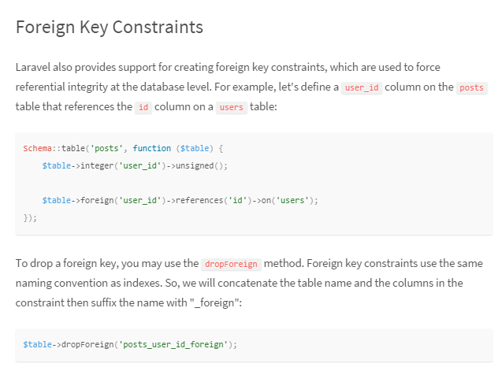
Task: Click the inline users code tag
Action: [232, 107]
